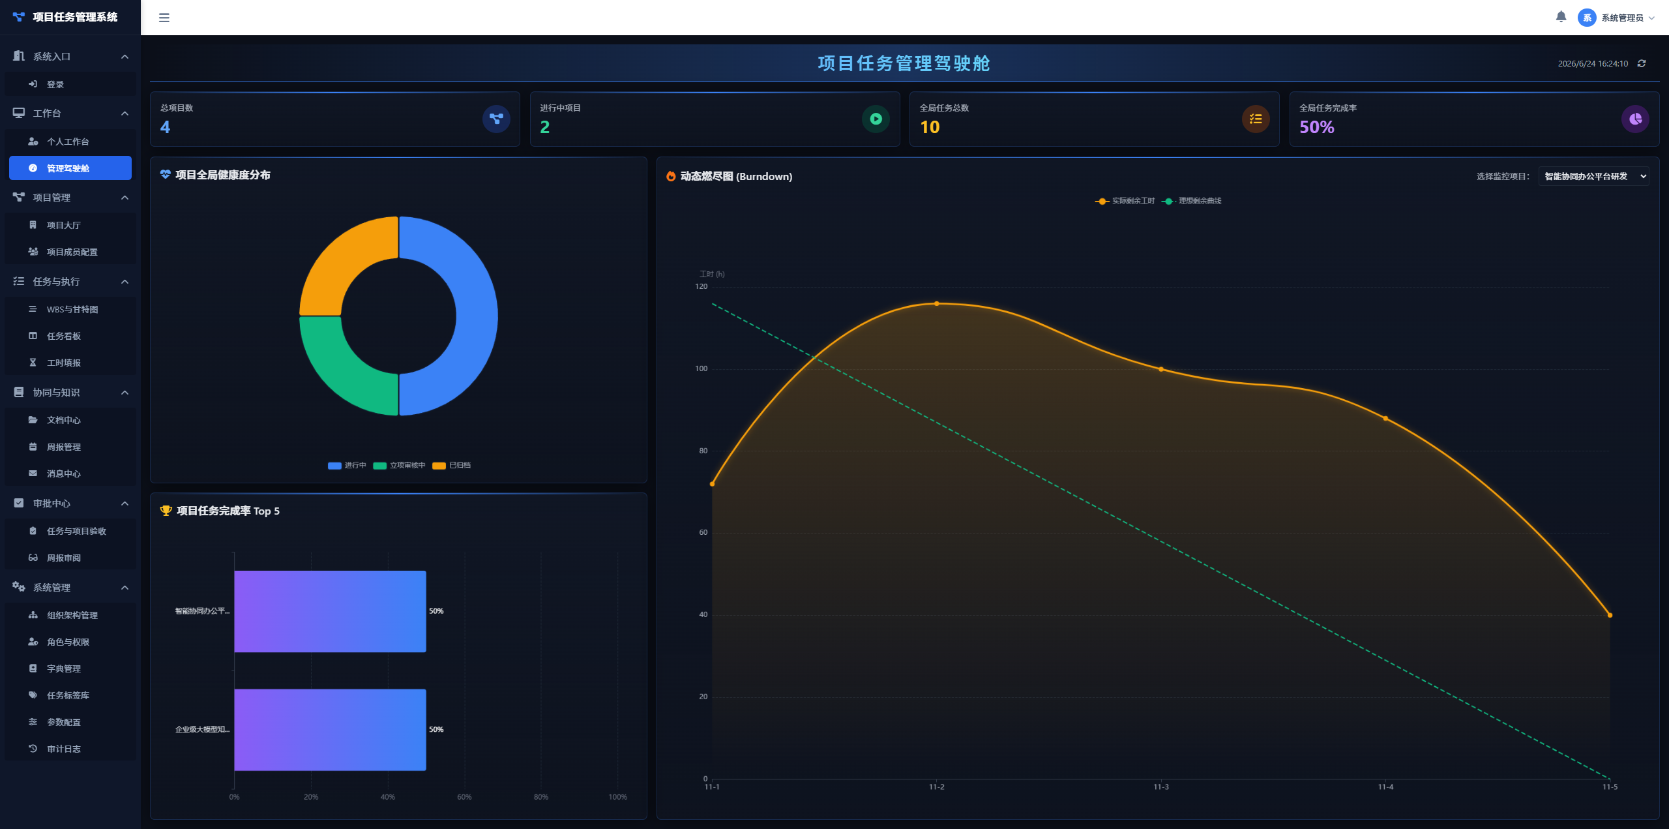Click the 审计日志 history icon

pyautogui.click(x=33, y=749)
